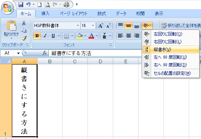Image resolution: width=201 pixels, height=139 pixels.
Task: Align text left
Action: (x=121, y=36)
